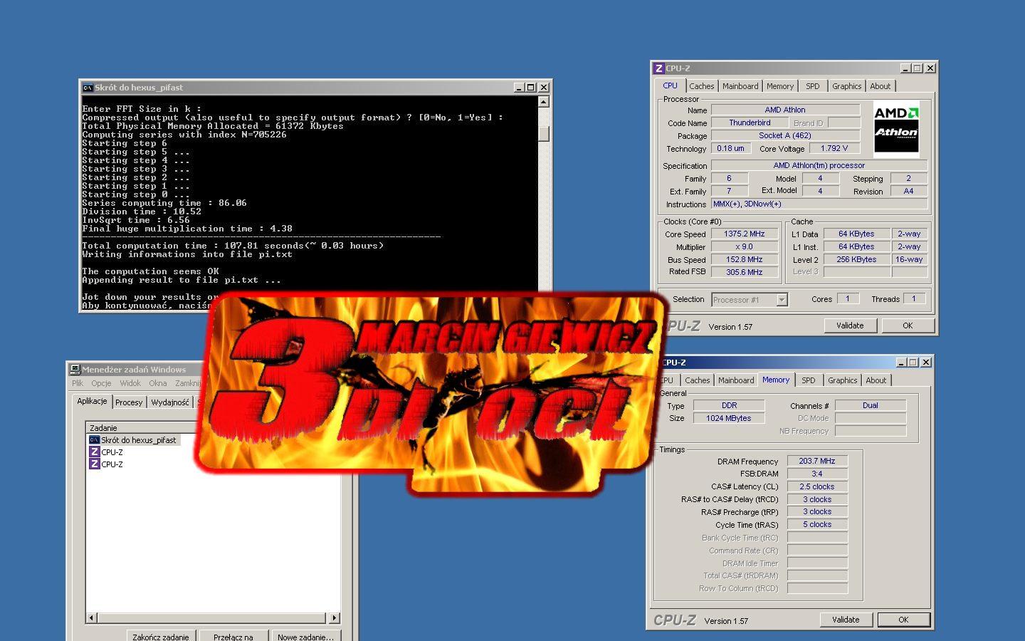The image size is (1025, 641).
Task: Click the memory Size 1024 MBytes value
Action: pyautogui.click(x=729, y=418)
